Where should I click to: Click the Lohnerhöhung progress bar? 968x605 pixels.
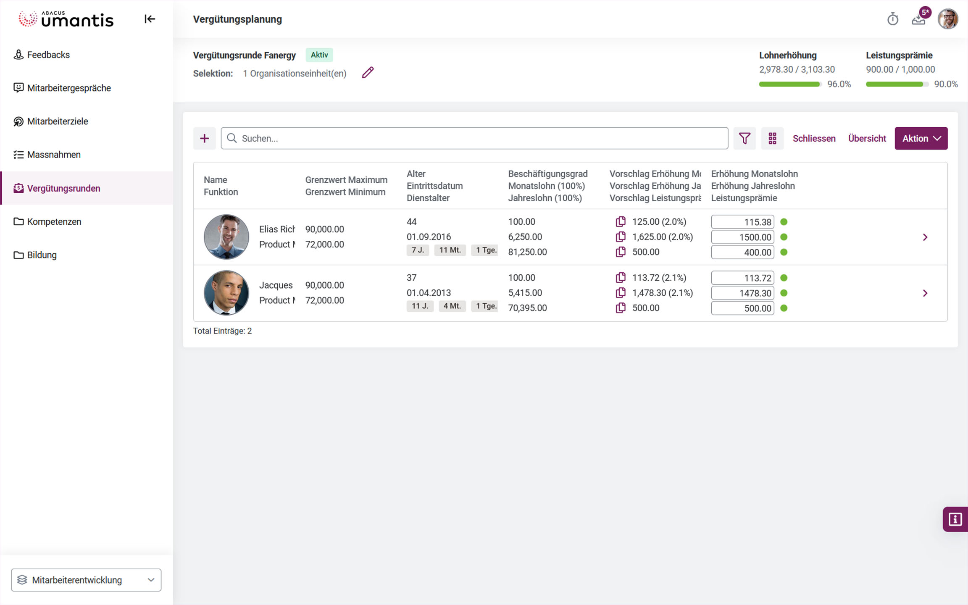tap(789, 84)
